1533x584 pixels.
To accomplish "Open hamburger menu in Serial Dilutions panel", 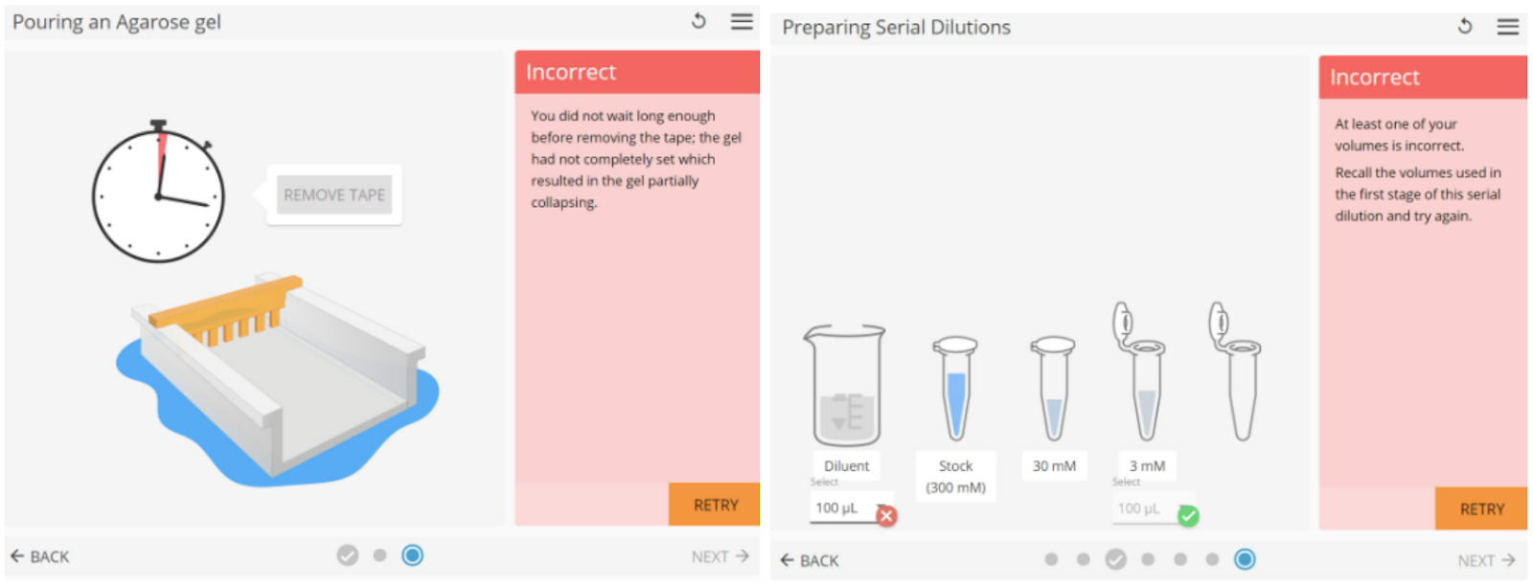I will pos(1507,27).
